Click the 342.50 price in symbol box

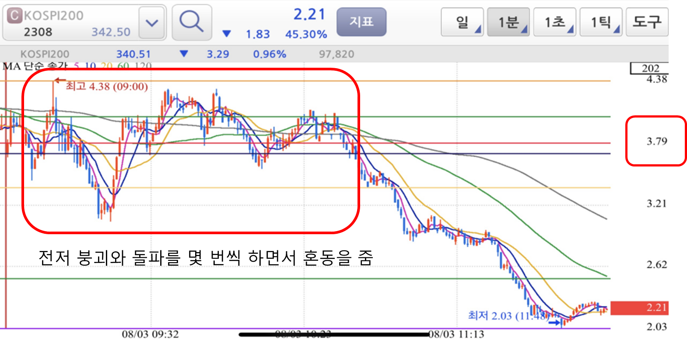(x=111, y=32)
